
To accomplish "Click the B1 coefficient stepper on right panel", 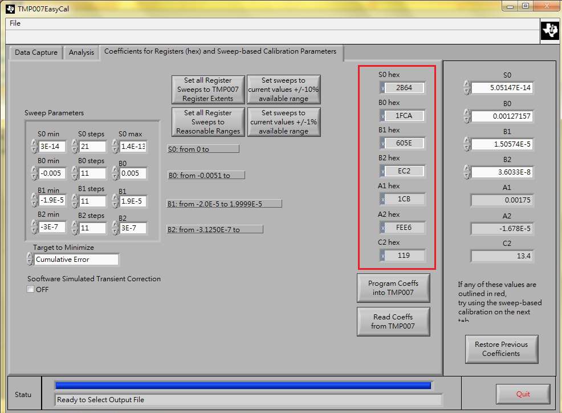I will click(x=467, y=144).
